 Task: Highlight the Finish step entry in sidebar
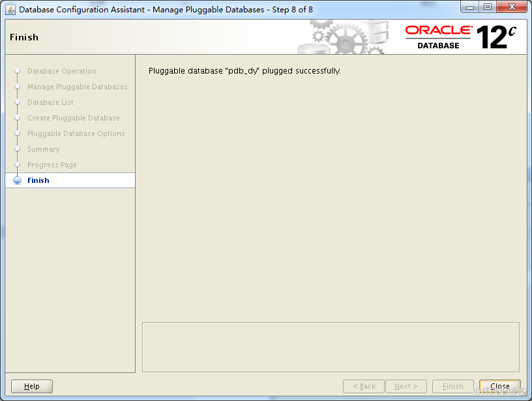coord(38,180)
